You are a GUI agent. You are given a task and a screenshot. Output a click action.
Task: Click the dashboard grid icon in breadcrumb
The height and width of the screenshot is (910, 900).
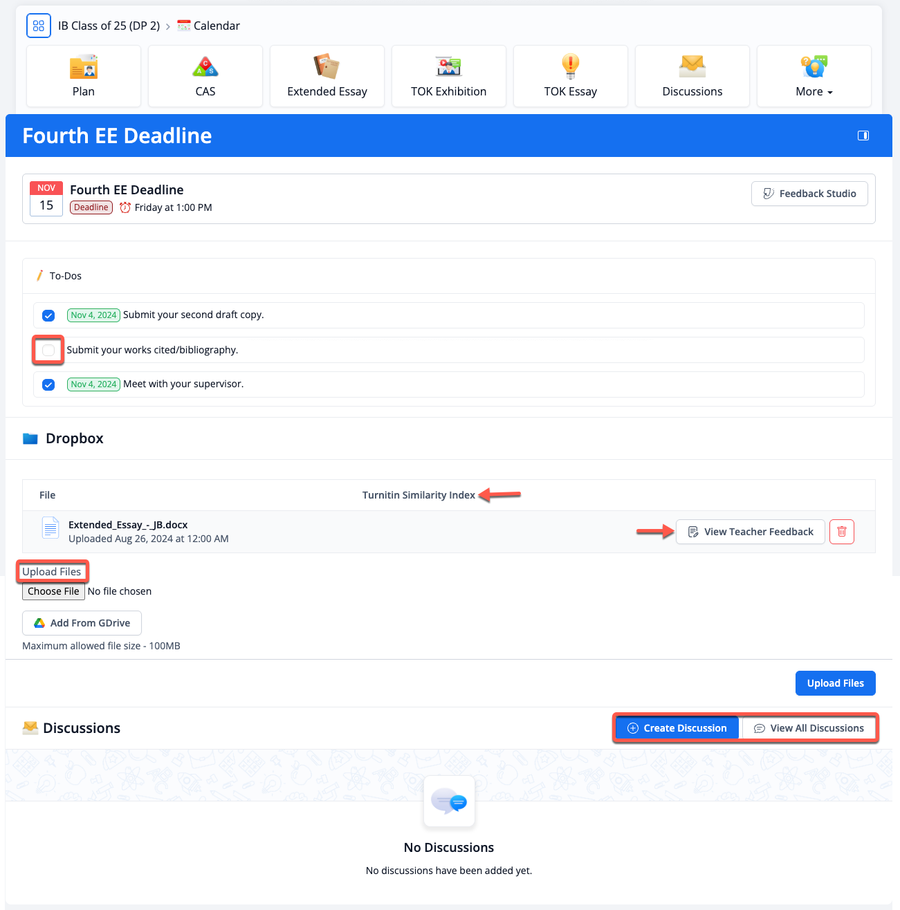pyautogui.click(x=39, y=26)
